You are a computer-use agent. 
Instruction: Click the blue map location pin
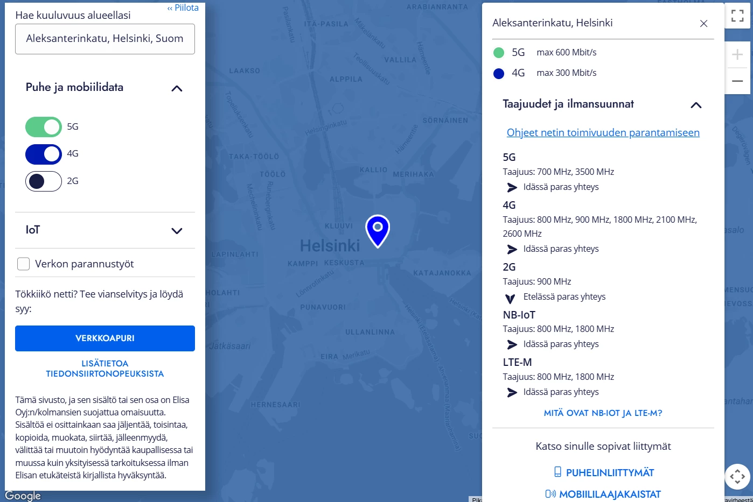click(x=378, y=231)
